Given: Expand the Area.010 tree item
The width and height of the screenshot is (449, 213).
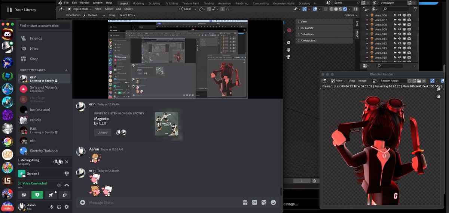Looking at the screenshot, I should 367,34.
